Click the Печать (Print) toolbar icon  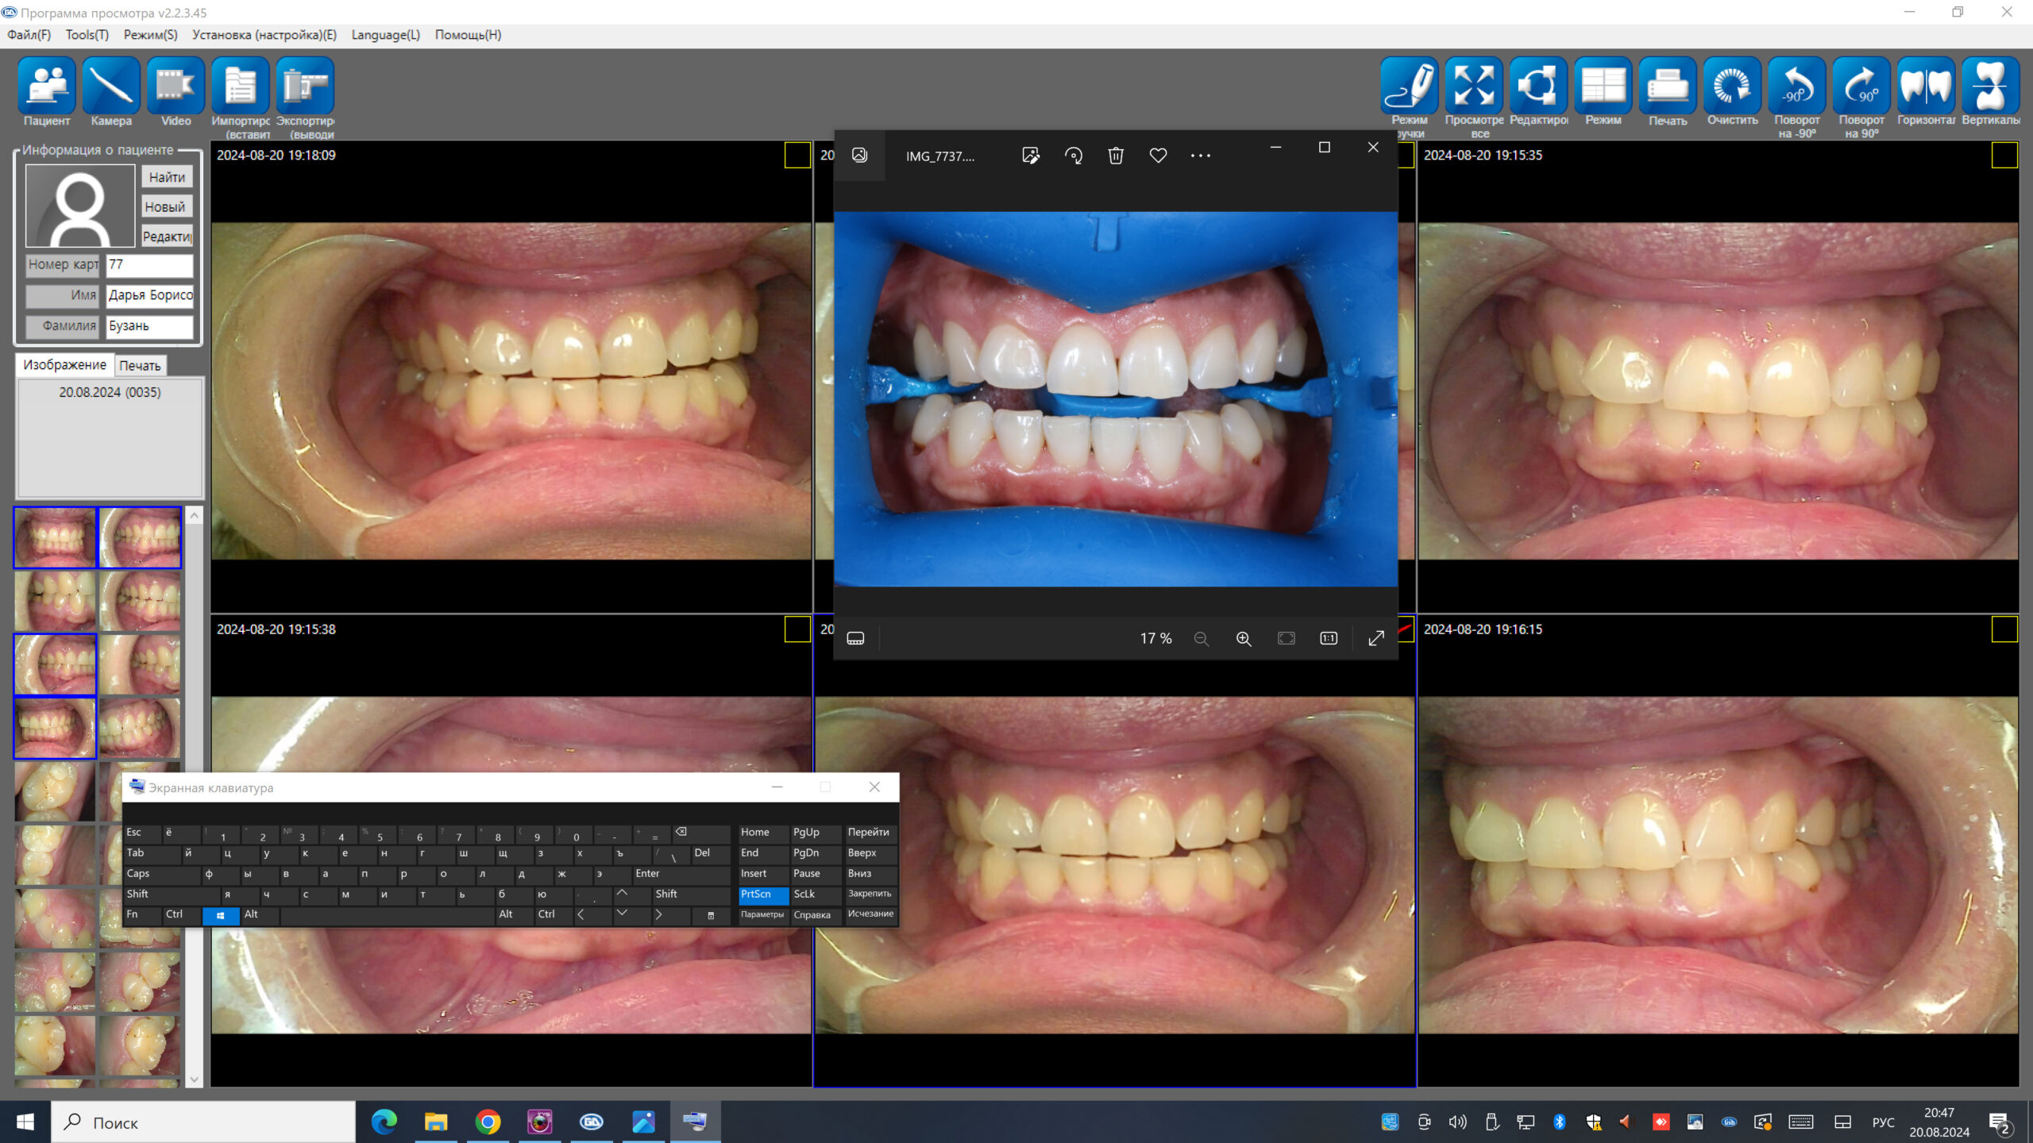coord(1667,86)
